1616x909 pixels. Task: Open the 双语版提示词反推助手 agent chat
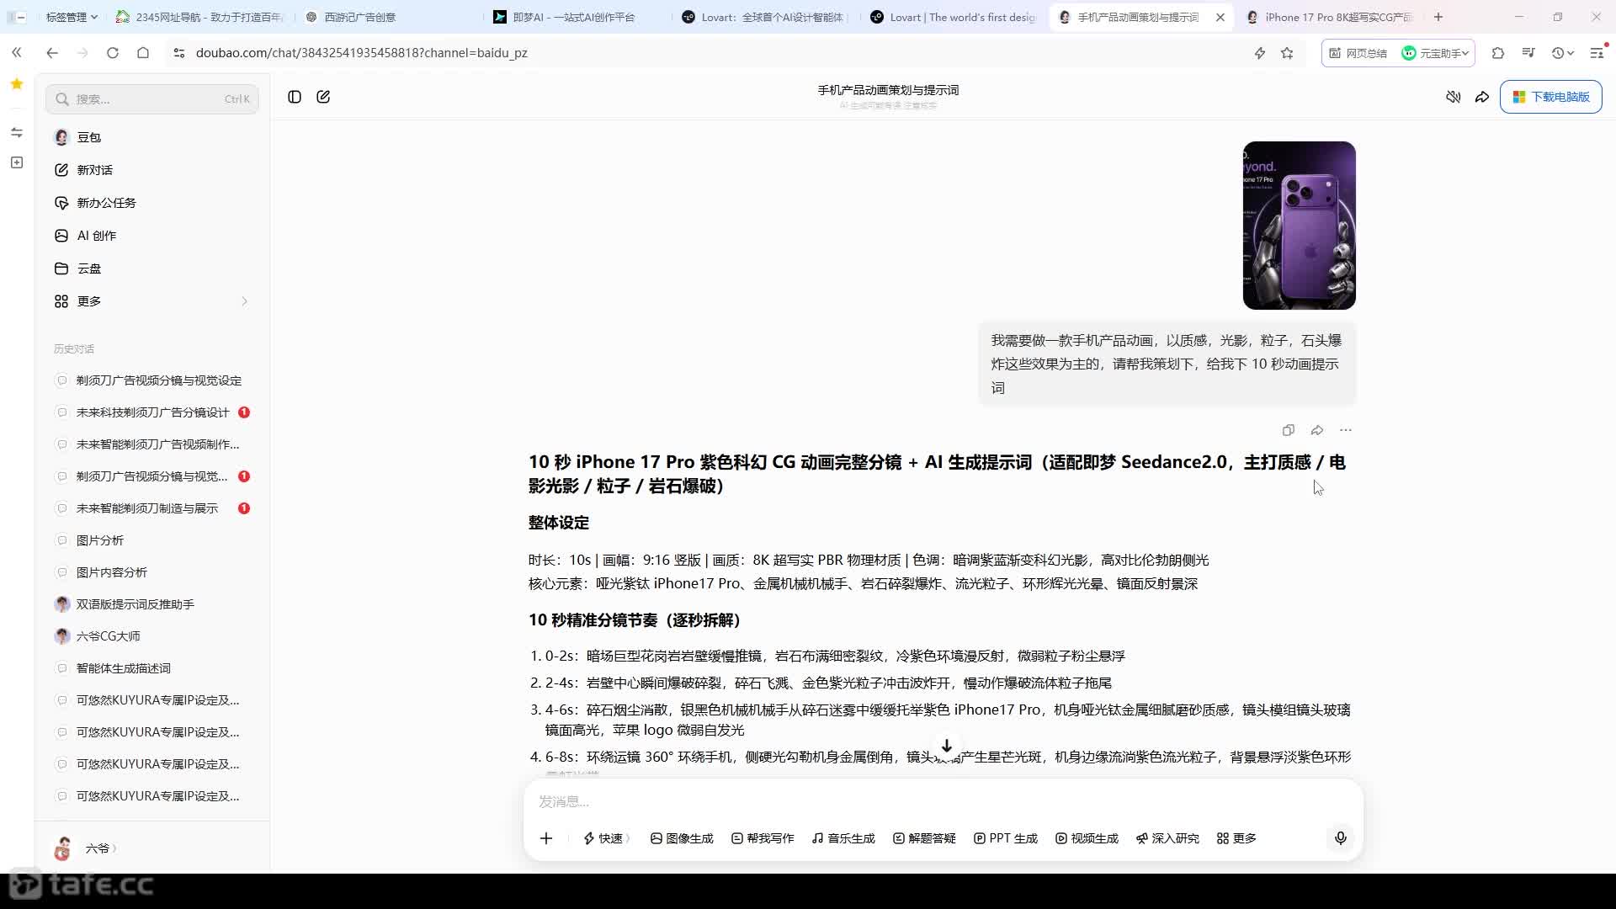pos(152,604)
